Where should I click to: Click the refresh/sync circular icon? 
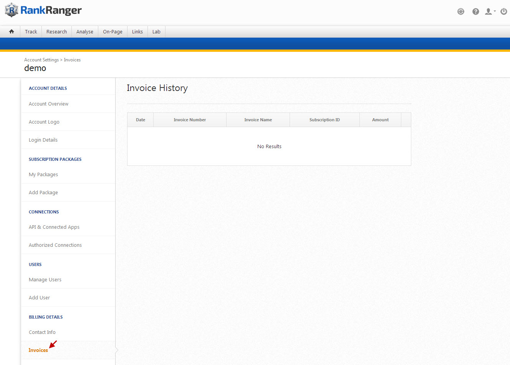click(x=460, y=12)
